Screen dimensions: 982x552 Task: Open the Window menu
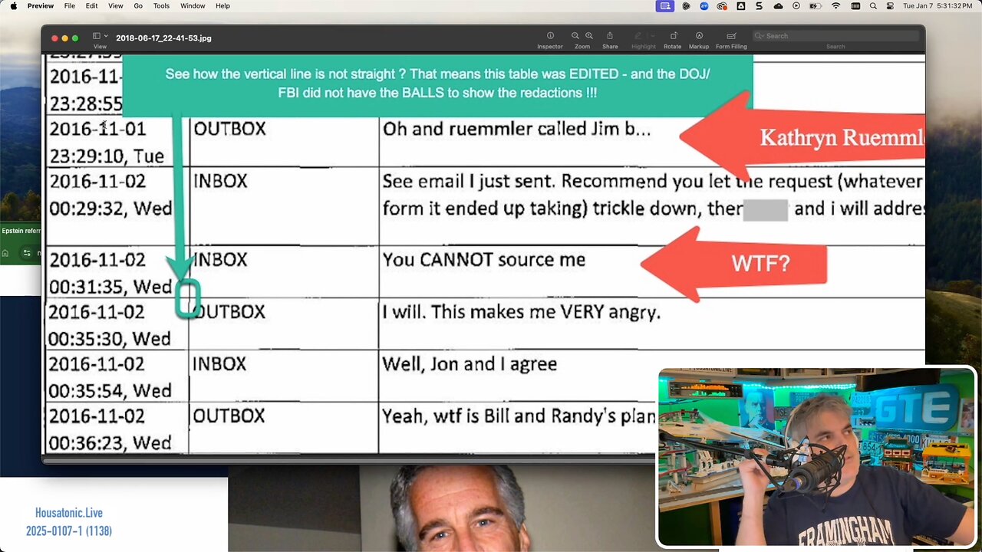pyautogui.click(x=193, y=6)
